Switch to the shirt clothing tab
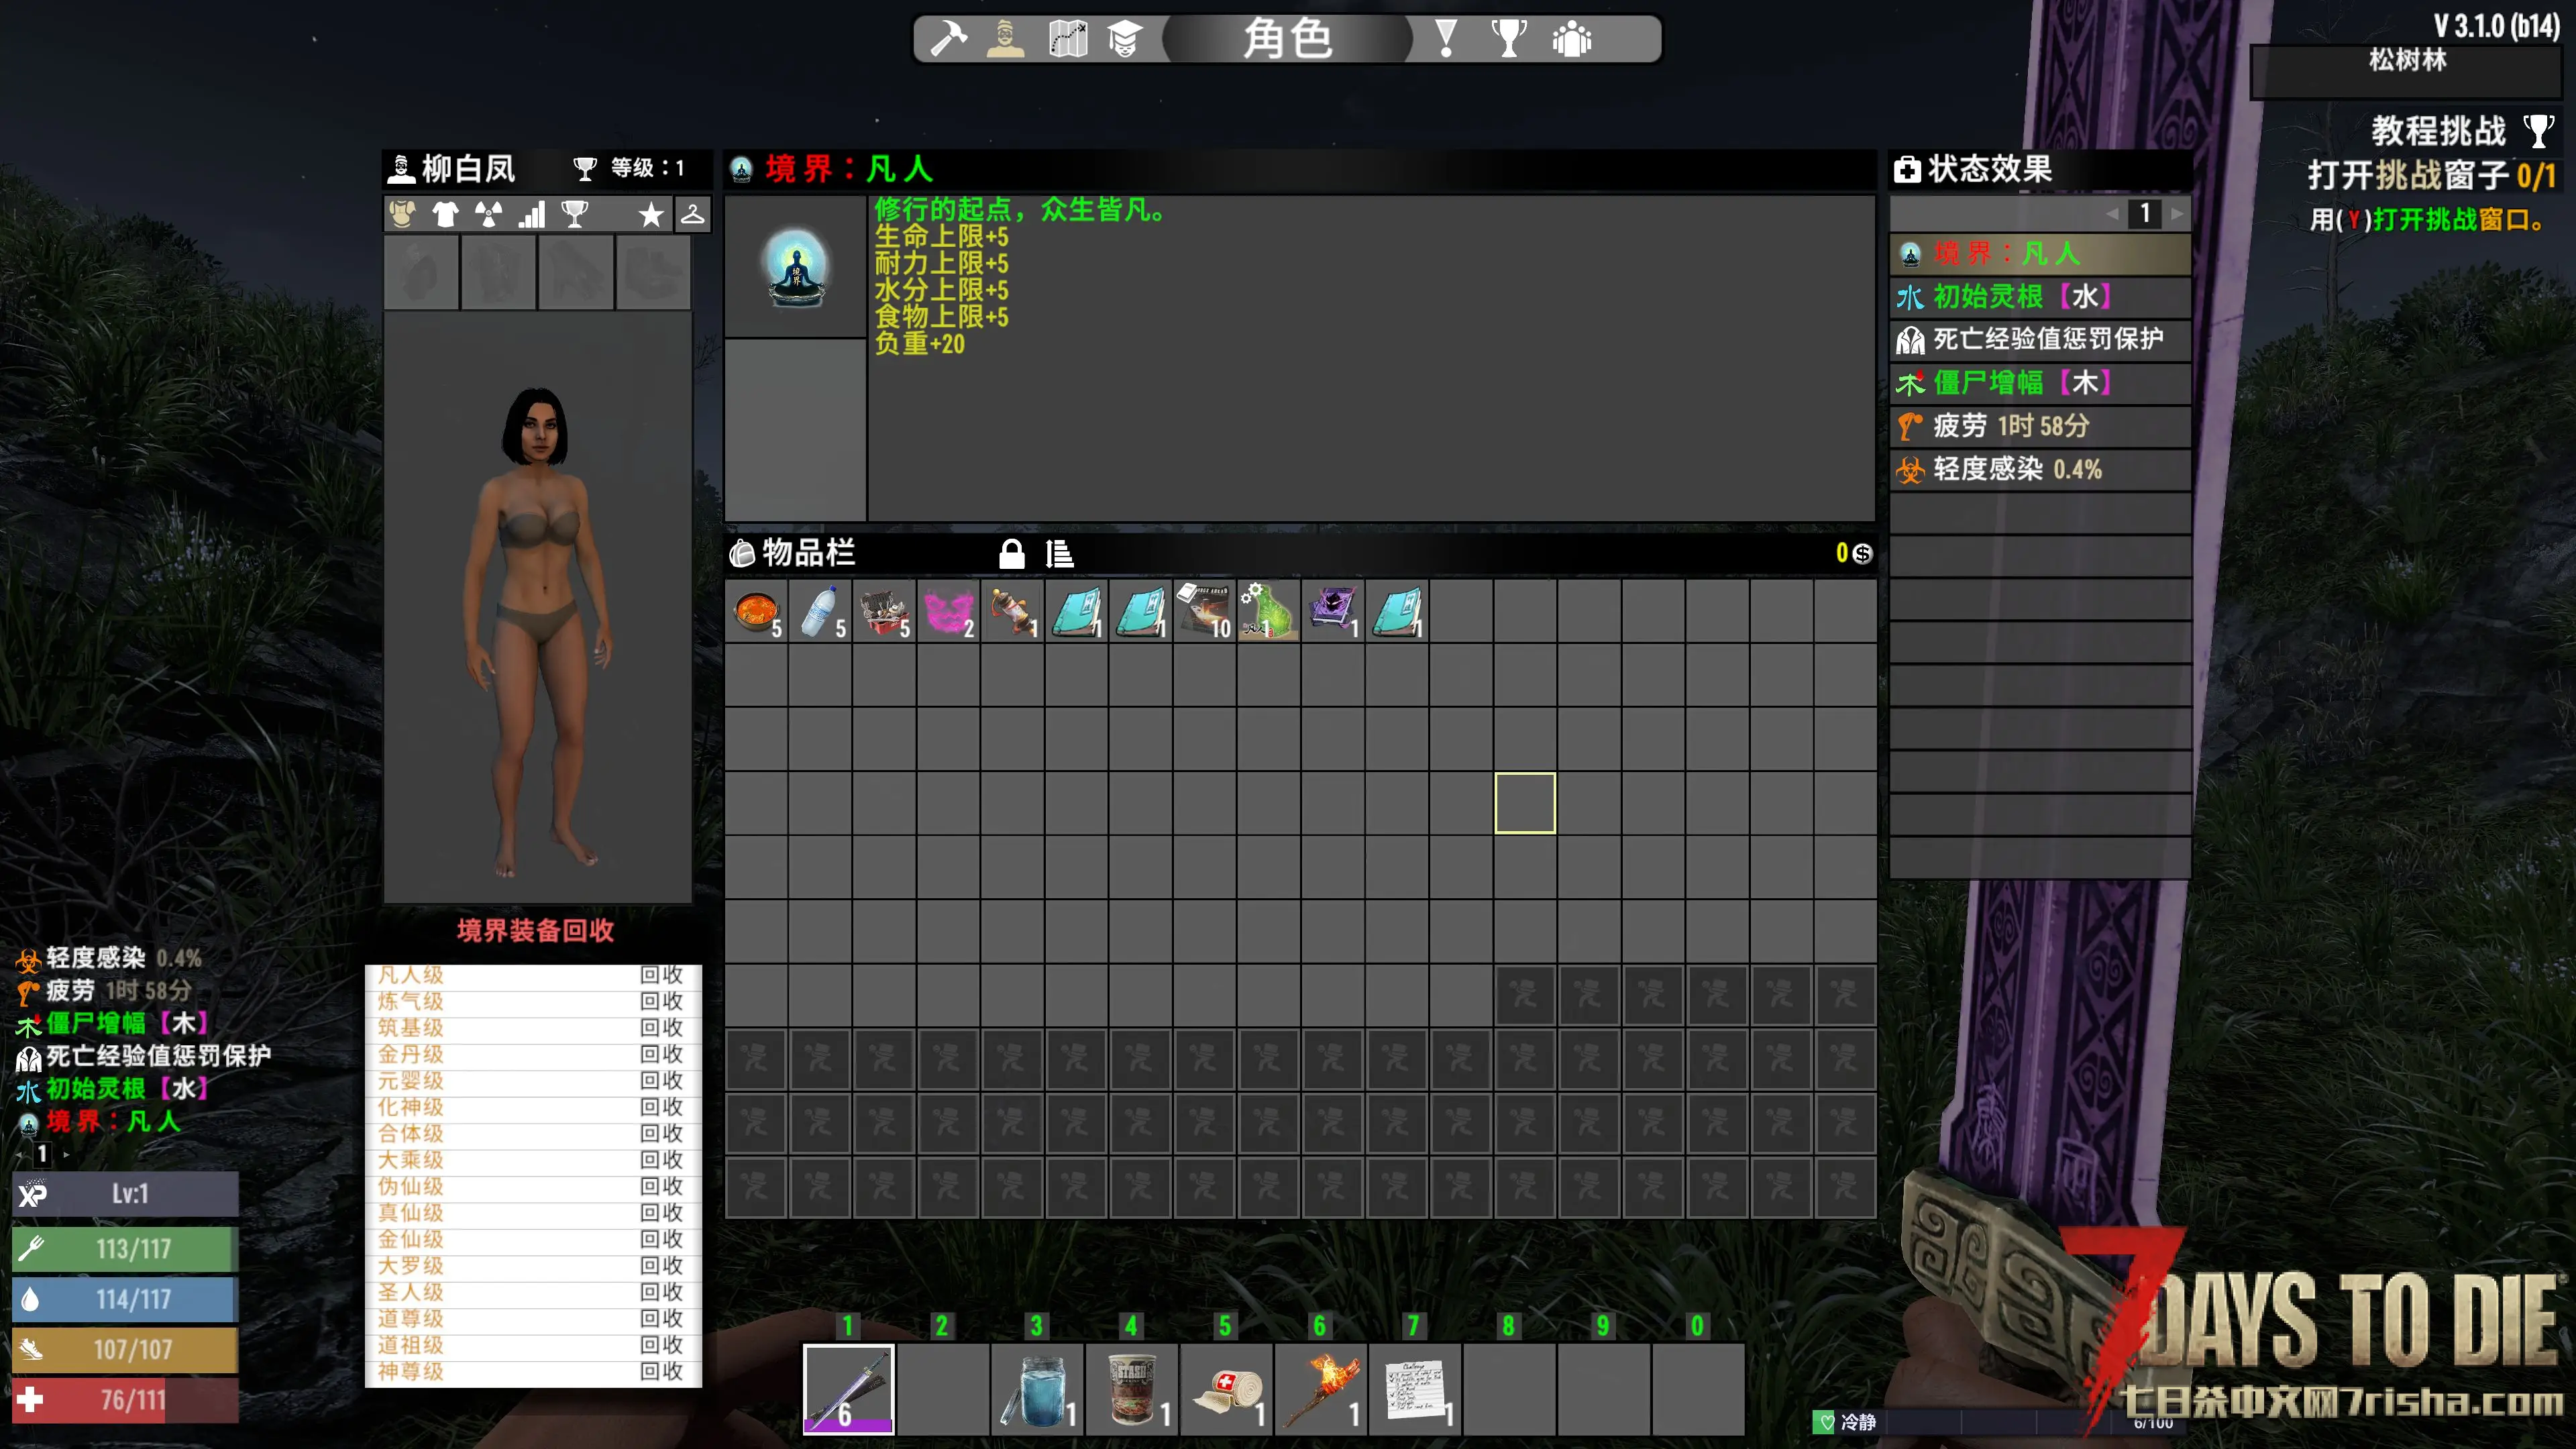The image size is (2576, 1449). 446,214
